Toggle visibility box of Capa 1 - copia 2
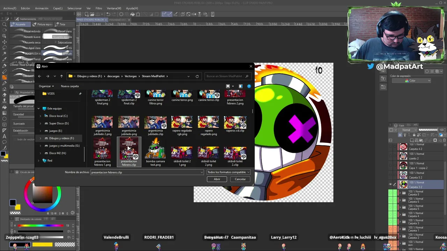This screenshot has width=447, height=251. pos(390,165)
